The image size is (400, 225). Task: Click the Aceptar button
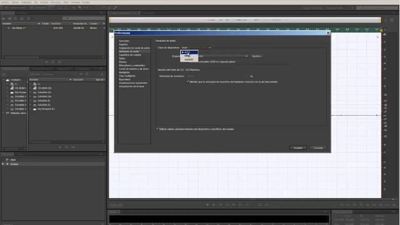tap(298, 147)
